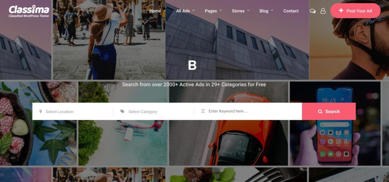Screen dimensions: 389x182
Task: Open the Stores dropdown arrow
Action: pos(248,10)
